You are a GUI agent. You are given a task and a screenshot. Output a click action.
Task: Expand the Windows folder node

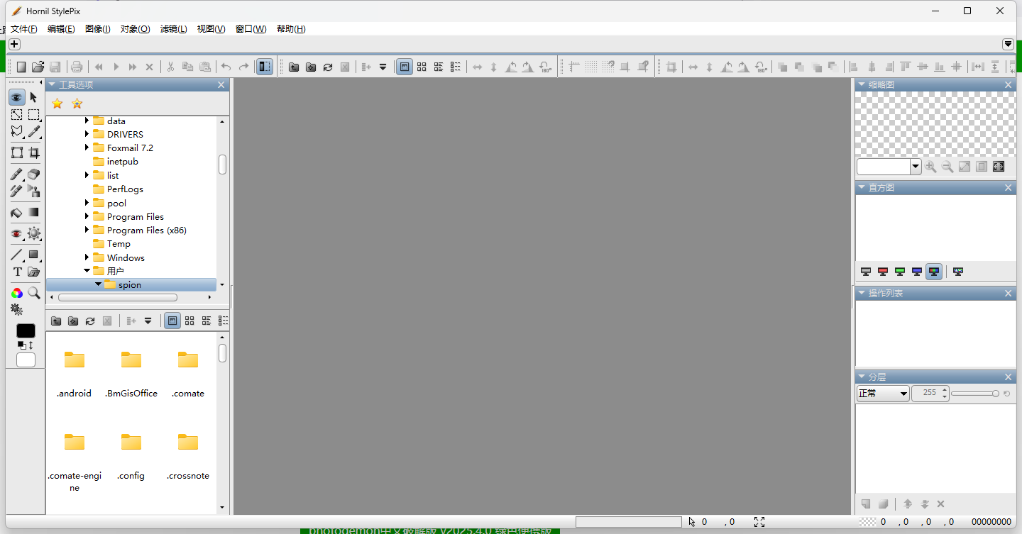87,257
